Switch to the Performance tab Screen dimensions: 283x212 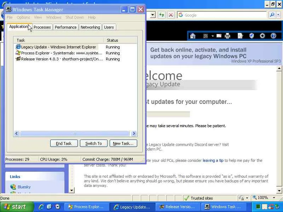click(66, 27)
